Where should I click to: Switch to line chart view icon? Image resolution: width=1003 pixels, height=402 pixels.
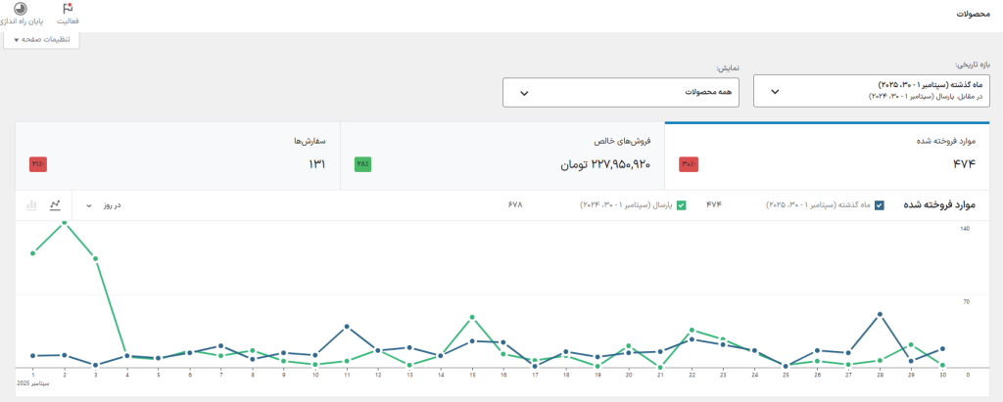pos(55,205)
